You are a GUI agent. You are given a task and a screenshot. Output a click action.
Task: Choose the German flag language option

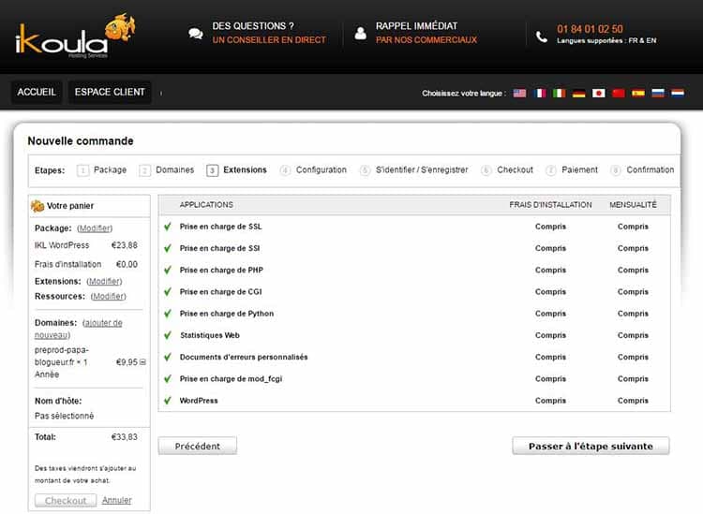click(x=578, y=94)
